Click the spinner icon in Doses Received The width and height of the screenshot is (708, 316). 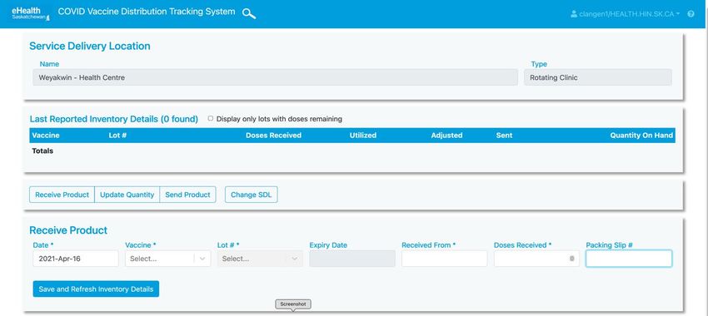pos(571,259)
